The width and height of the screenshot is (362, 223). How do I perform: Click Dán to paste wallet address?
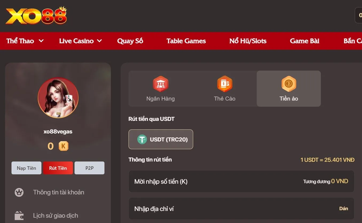pos(344,209)
